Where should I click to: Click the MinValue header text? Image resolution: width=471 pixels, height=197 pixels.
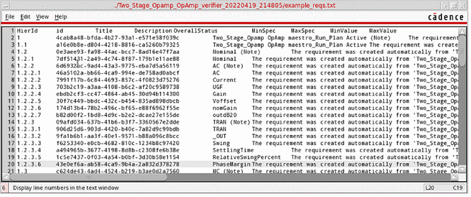(344, 31)
